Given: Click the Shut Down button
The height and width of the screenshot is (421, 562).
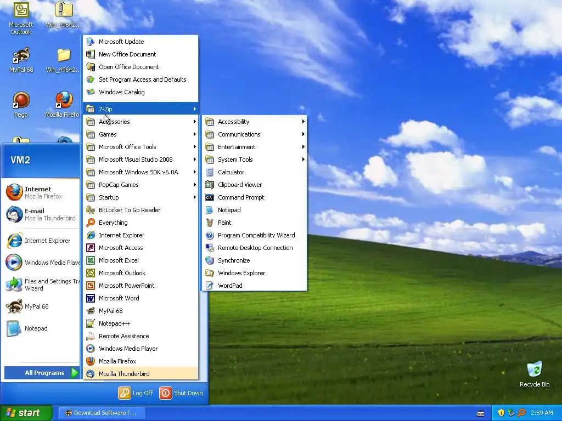Looking at the screenshot, I should [181, 392].
